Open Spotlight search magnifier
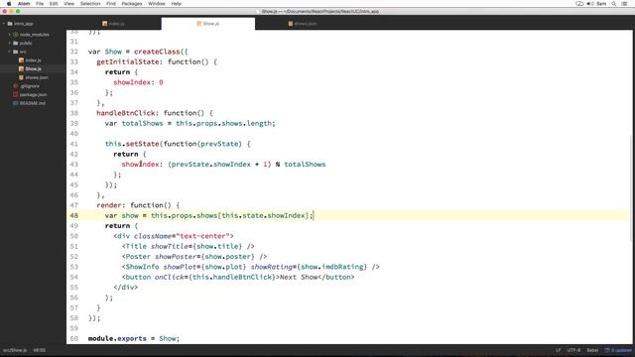 (x=614, y=4)
